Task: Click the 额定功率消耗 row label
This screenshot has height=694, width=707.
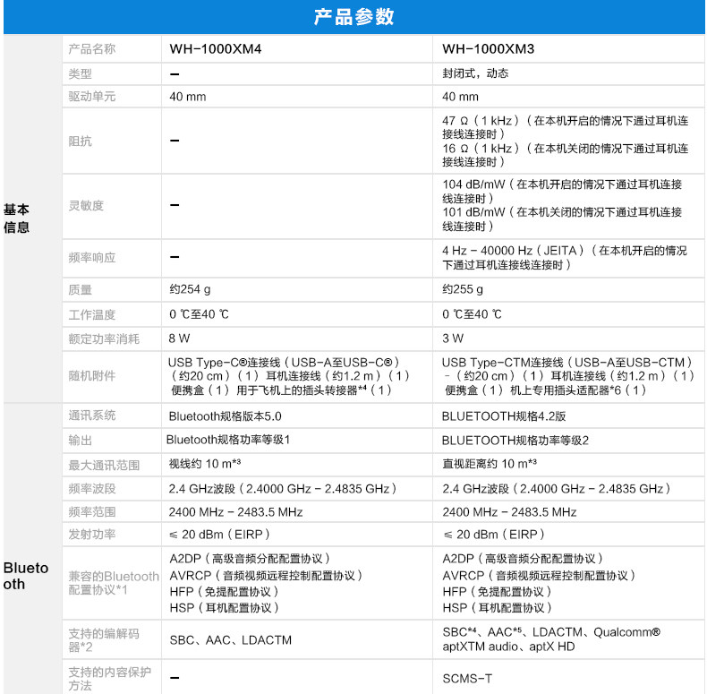Action: pos(104,338)
